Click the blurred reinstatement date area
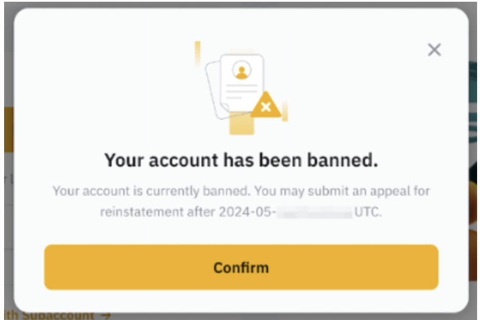Viewport: 480px width, 320px height. [x=315, y=212]
